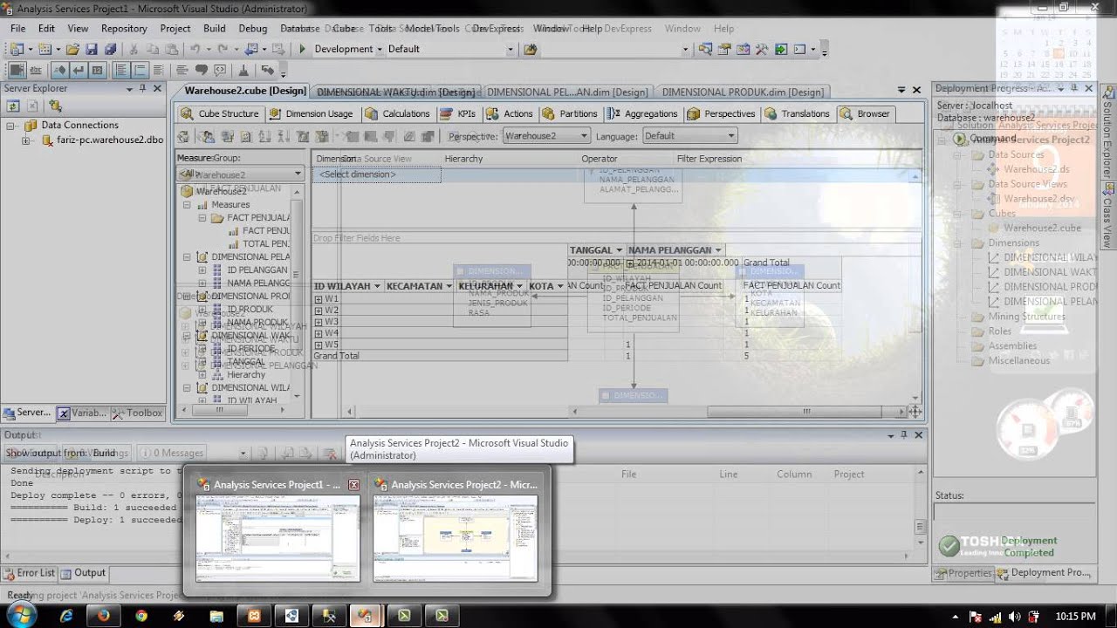This screenshot has height=628, width=1117.
Task: Switch to the Cube Structure tab
Action: point(220,113)
